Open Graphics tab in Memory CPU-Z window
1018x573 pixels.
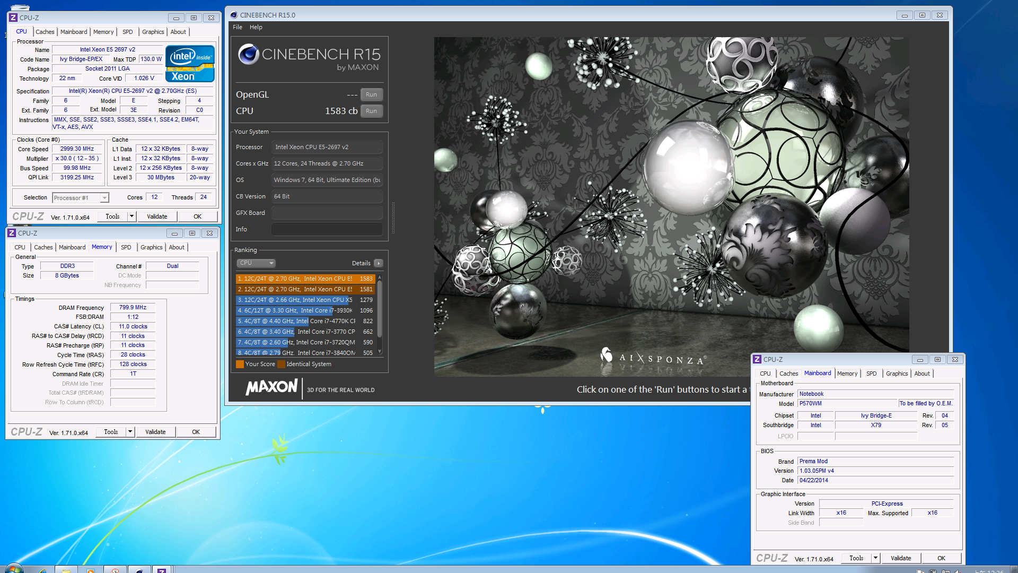click(x=152, y=247)
